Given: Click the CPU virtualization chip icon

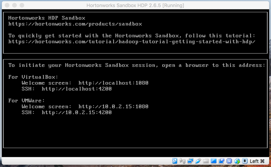Looking at the screenshot, I should click(x=229, y=161).
